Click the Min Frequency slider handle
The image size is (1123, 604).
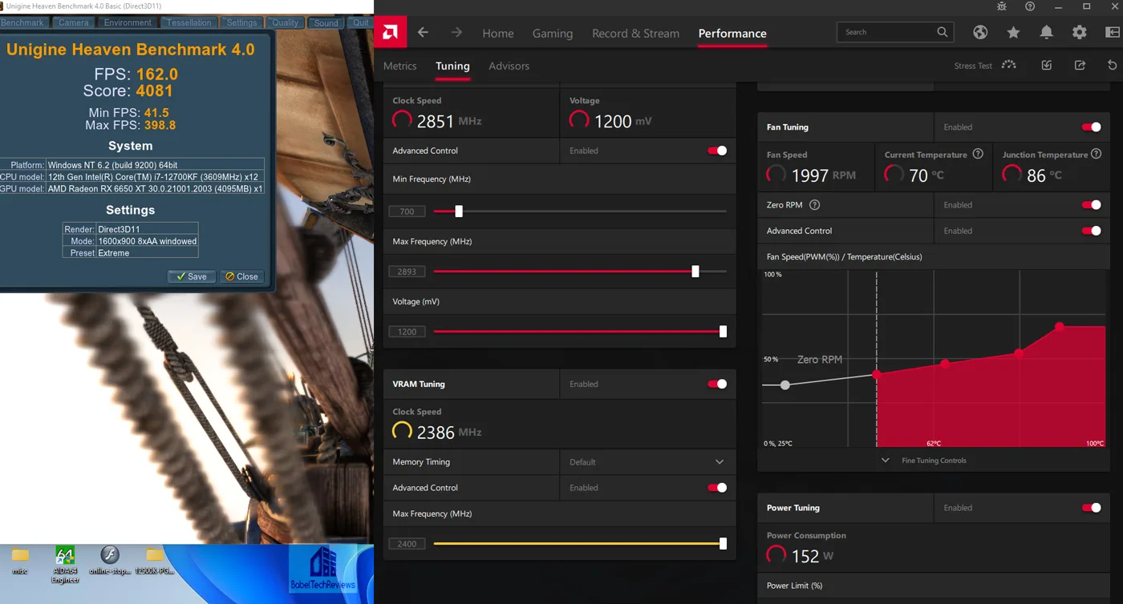pyautogui.click(x=459, y=211)
